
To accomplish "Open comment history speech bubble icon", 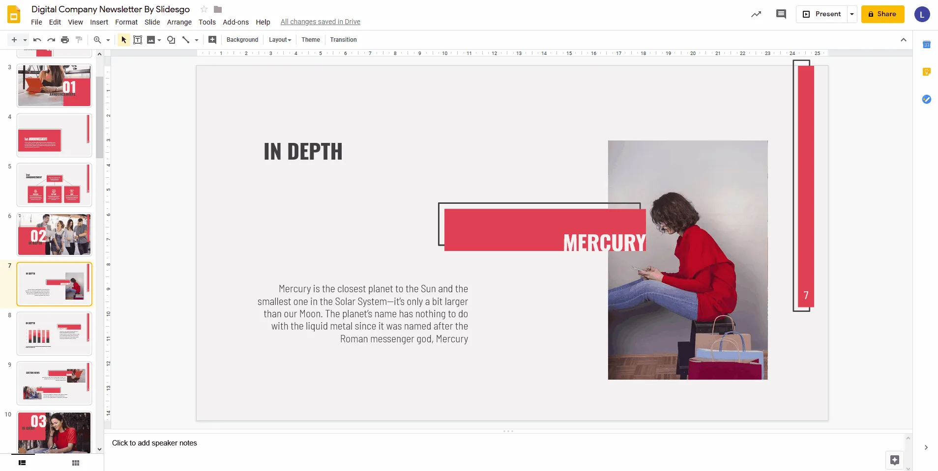I will point(781,14).
